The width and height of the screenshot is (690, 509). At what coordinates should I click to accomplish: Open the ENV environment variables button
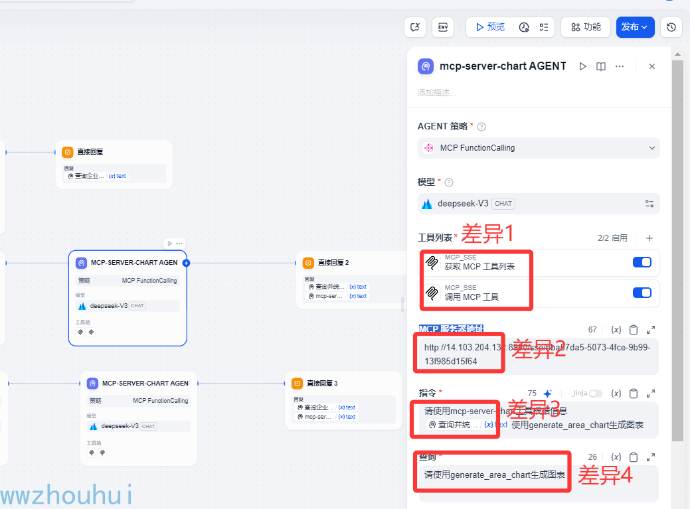click(x=443, y=27)
